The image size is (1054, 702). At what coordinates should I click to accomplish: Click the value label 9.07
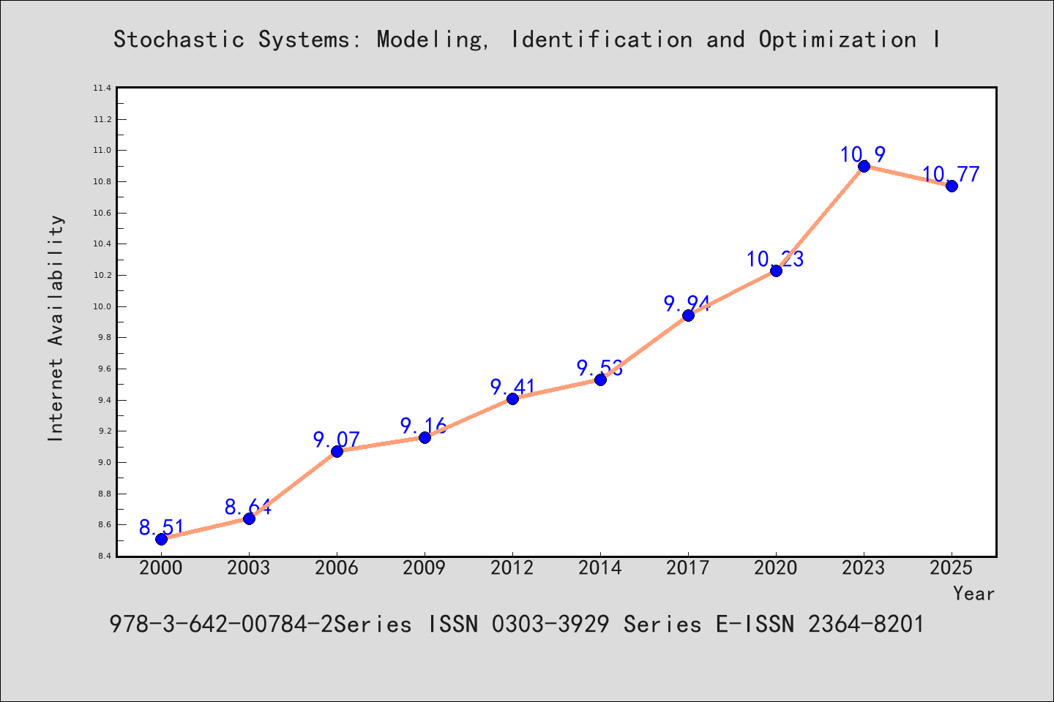point(337,439)
